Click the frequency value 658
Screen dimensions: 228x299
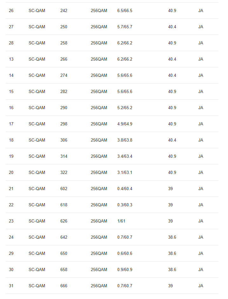coord(64,269)
